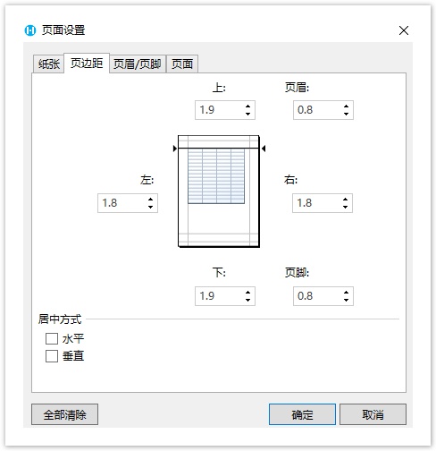The width and height of the screenshot is (436, 451).
Task: Increase the 下 bottom margin value
Action: coord(247,293)
